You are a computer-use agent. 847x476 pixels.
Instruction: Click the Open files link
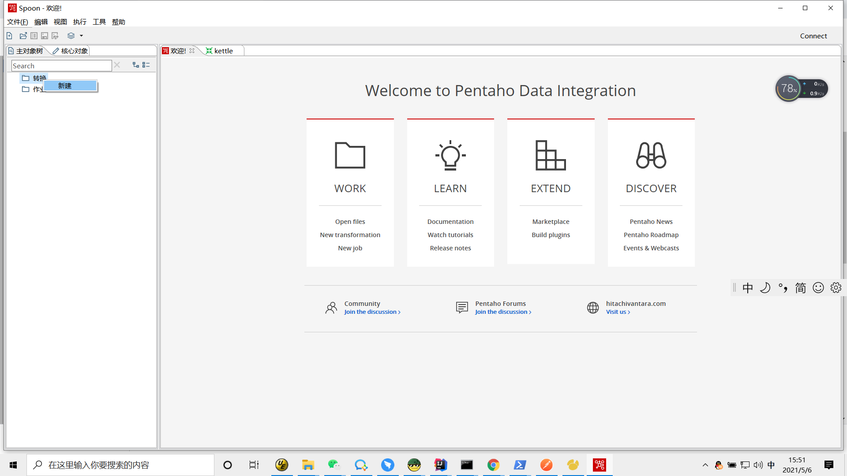(350, 222)
